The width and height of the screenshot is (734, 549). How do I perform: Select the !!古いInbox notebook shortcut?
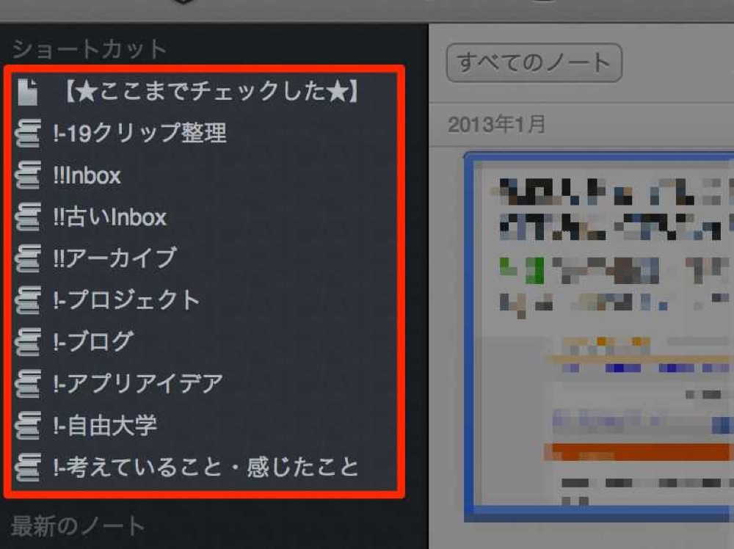pyautogui.click(x=110, y=217)
